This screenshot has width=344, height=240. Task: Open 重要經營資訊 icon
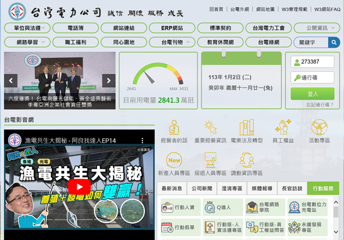pos(210,127)
